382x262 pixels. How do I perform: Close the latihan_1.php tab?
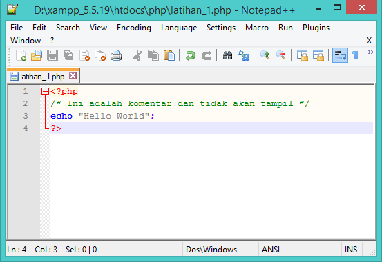73,76
